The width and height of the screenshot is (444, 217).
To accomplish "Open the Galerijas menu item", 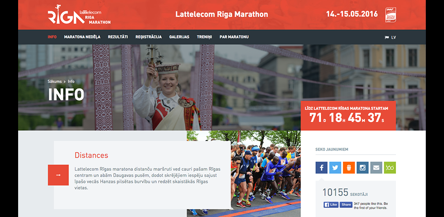I will click(179, 37).
